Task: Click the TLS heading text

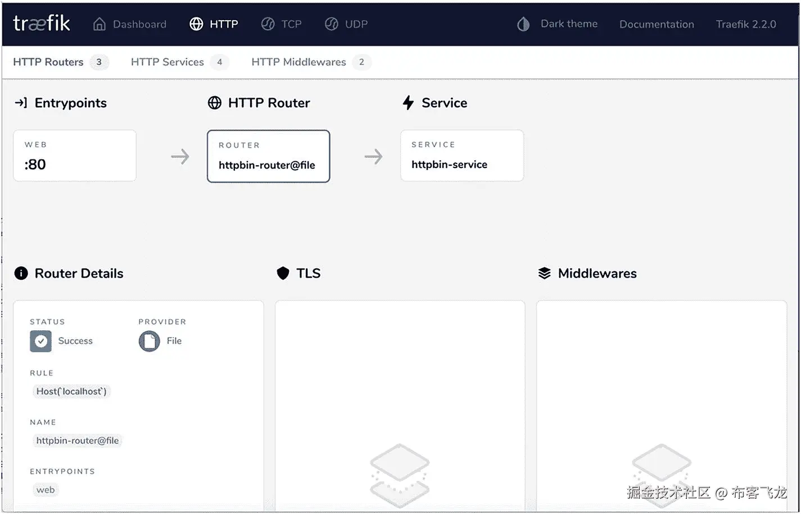Action: [x=309, y=274]
